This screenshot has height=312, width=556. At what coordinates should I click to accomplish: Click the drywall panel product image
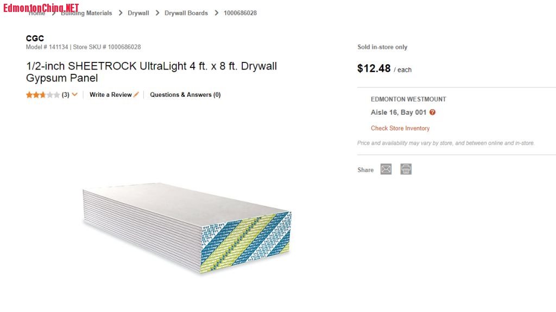[x=187, y=227]
